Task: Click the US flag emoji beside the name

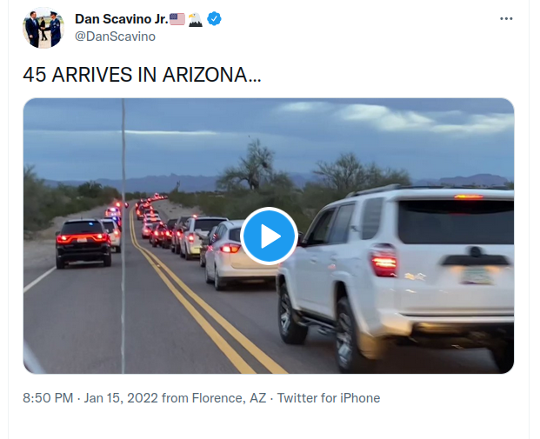Action: 177,19
